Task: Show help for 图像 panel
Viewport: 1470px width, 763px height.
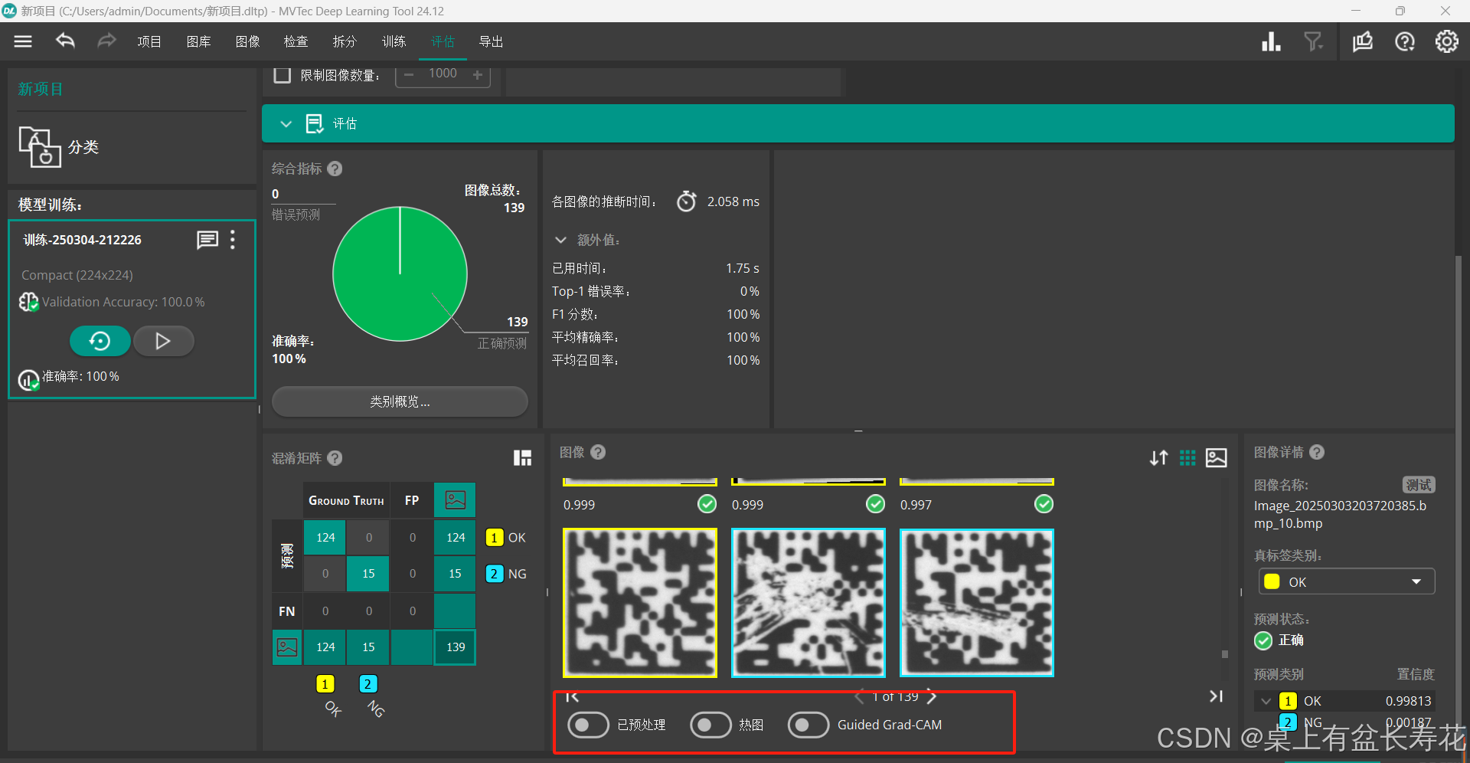Action: pyautogui.click(x=598, y=452)
